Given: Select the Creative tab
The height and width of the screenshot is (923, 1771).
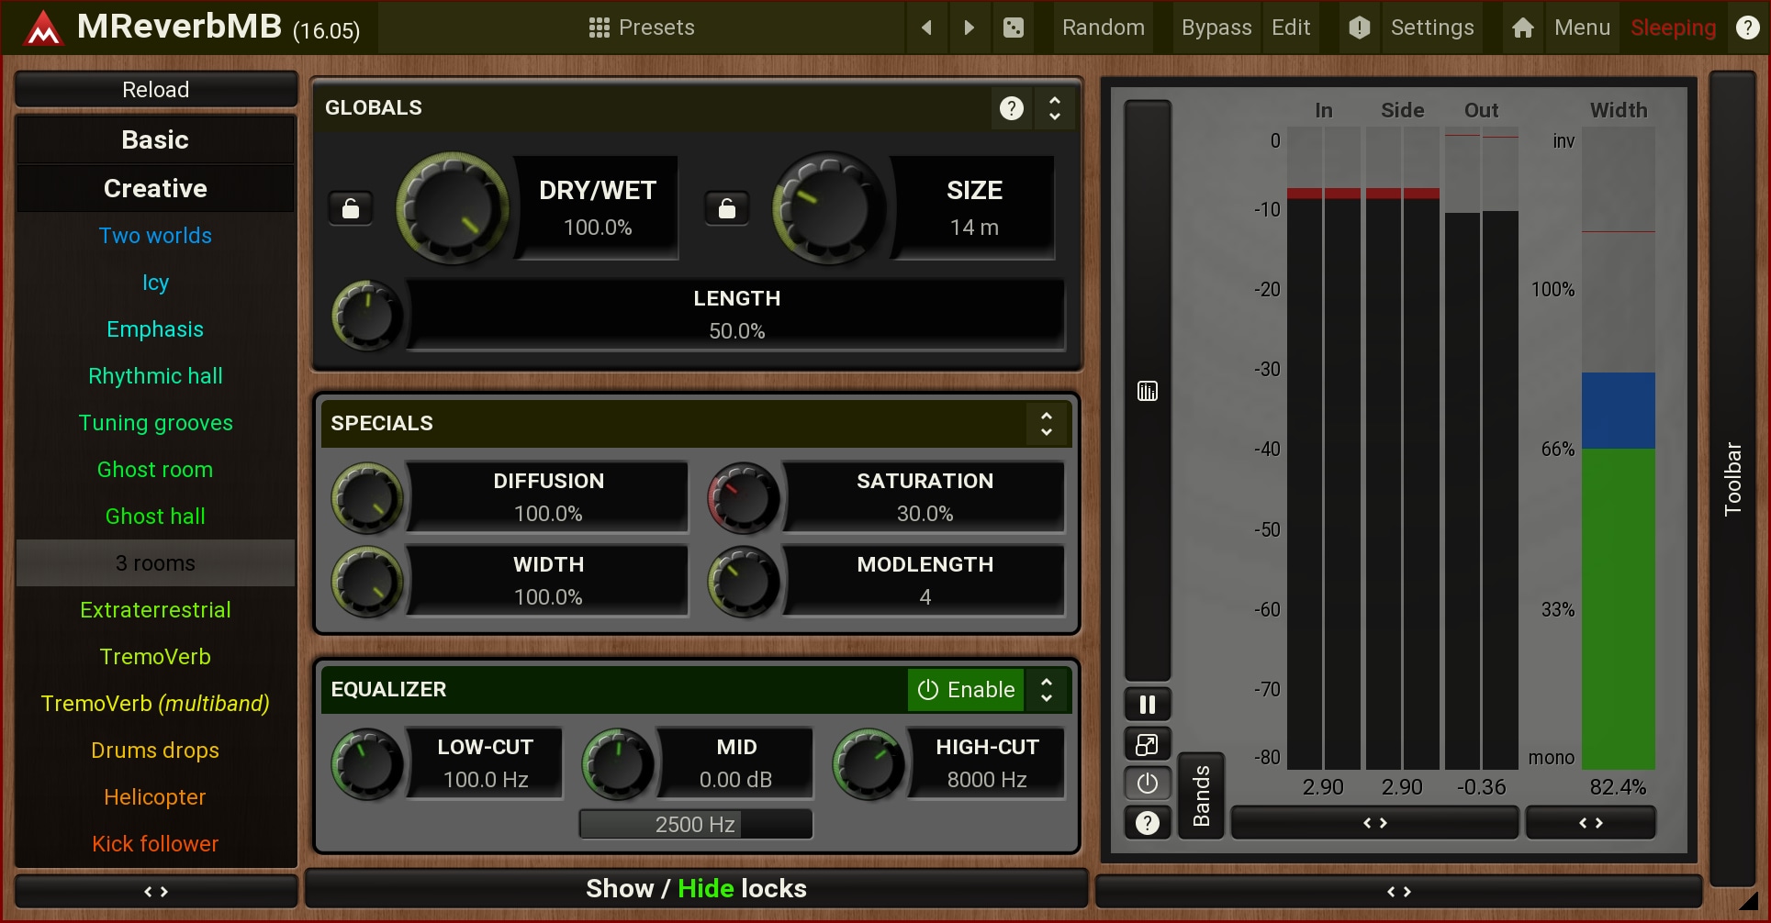Looking at the screenshot, I should click(156, 189).
